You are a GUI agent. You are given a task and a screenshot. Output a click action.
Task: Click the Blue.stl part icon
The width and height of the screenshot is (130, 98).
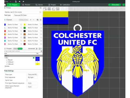click(7, 60)
